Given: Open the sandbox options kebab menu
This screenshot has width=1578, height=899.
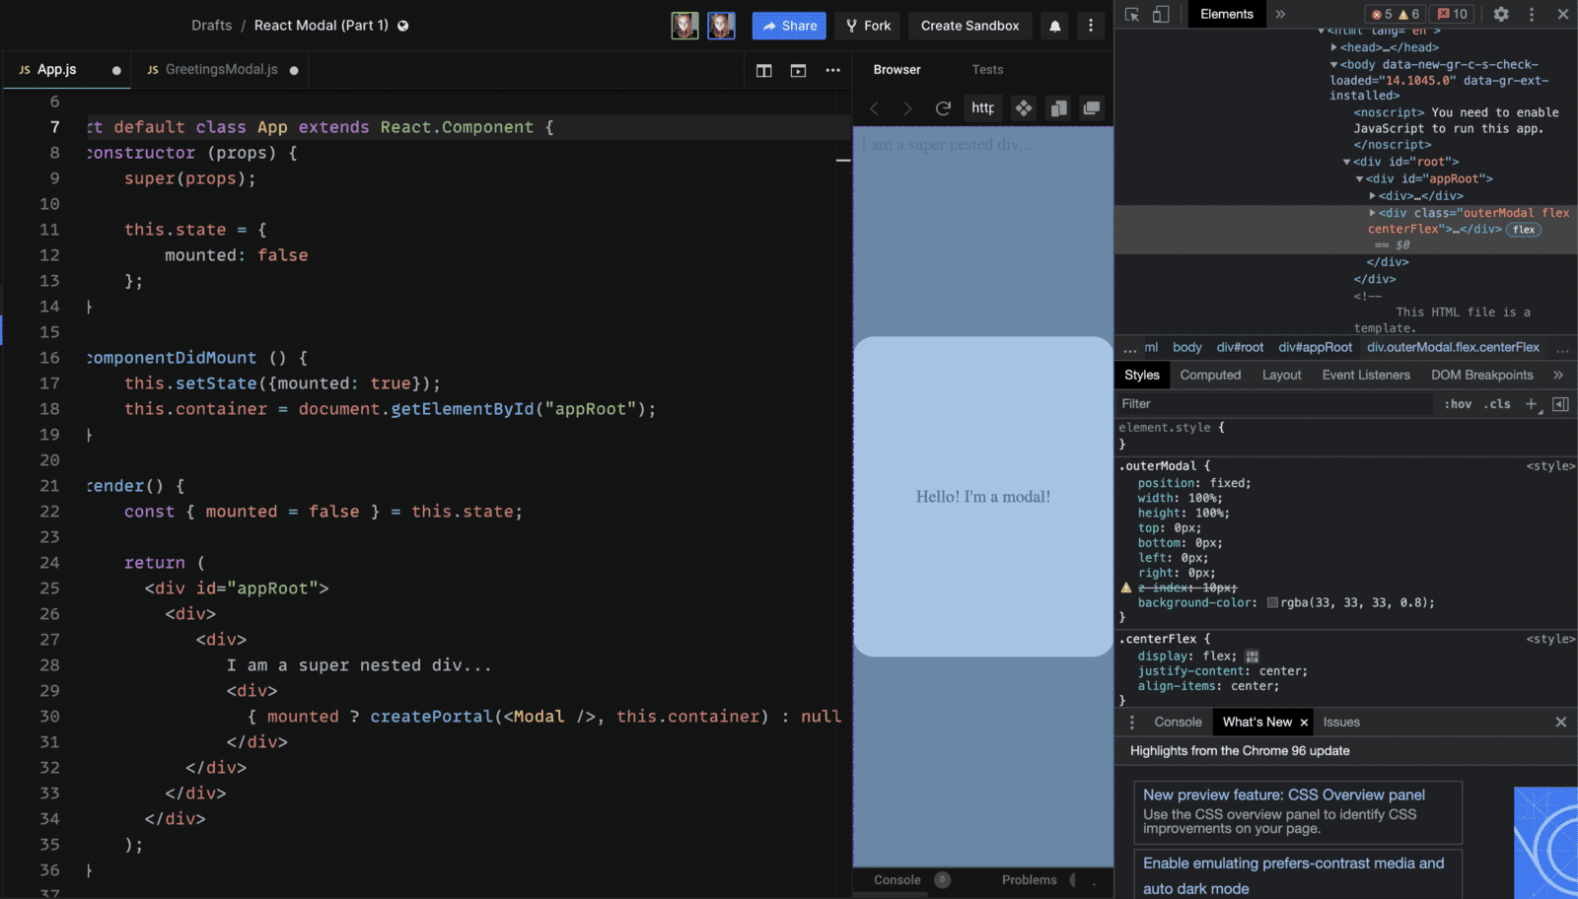Looking at the screenshot, I should point(1090,26).
